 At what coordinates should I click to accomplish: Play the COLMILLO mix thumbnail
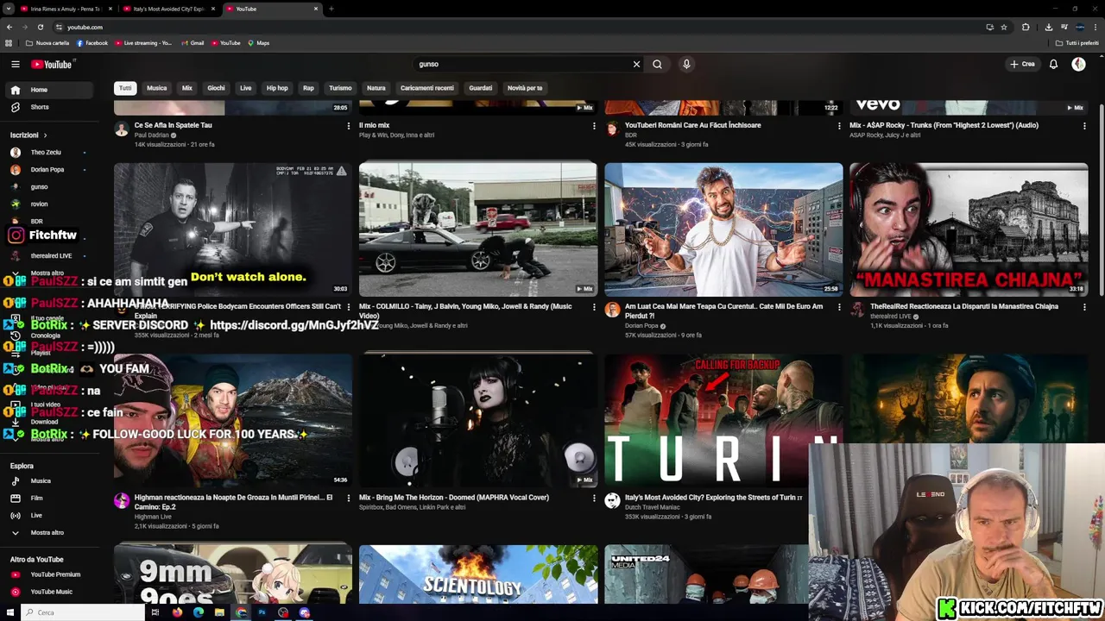pos(478,229)
